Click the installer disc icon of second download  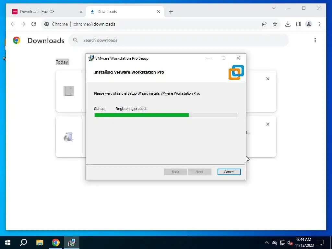point(68,136)
